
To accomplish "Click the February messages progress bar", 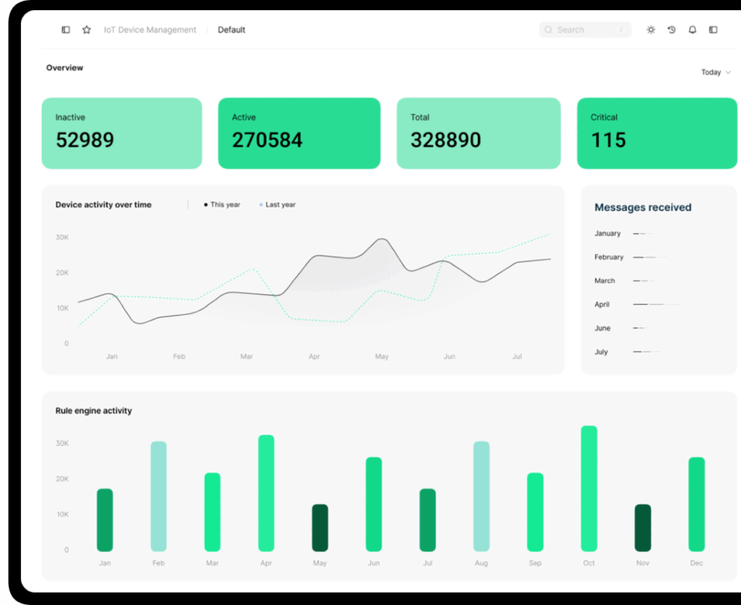I will coord(651,257).
